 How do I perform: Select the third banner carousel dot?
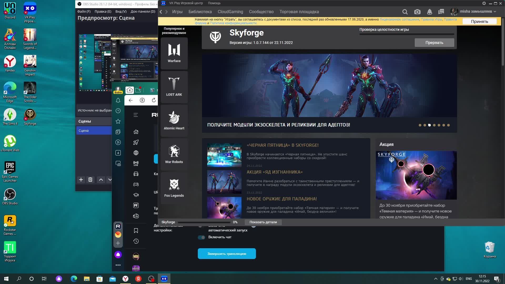click(430, 125)
